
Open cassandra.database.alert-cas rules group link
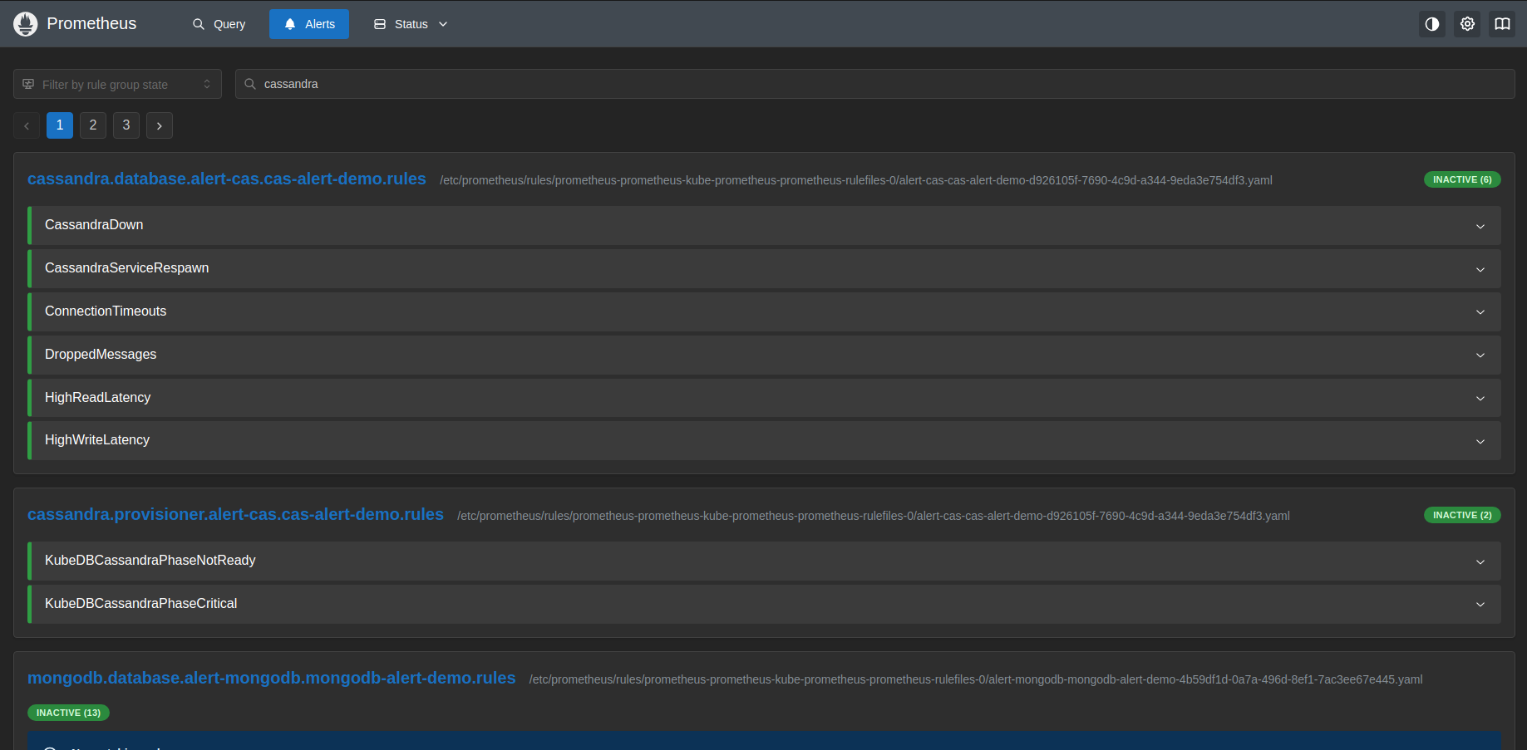(x=227, y=179)
